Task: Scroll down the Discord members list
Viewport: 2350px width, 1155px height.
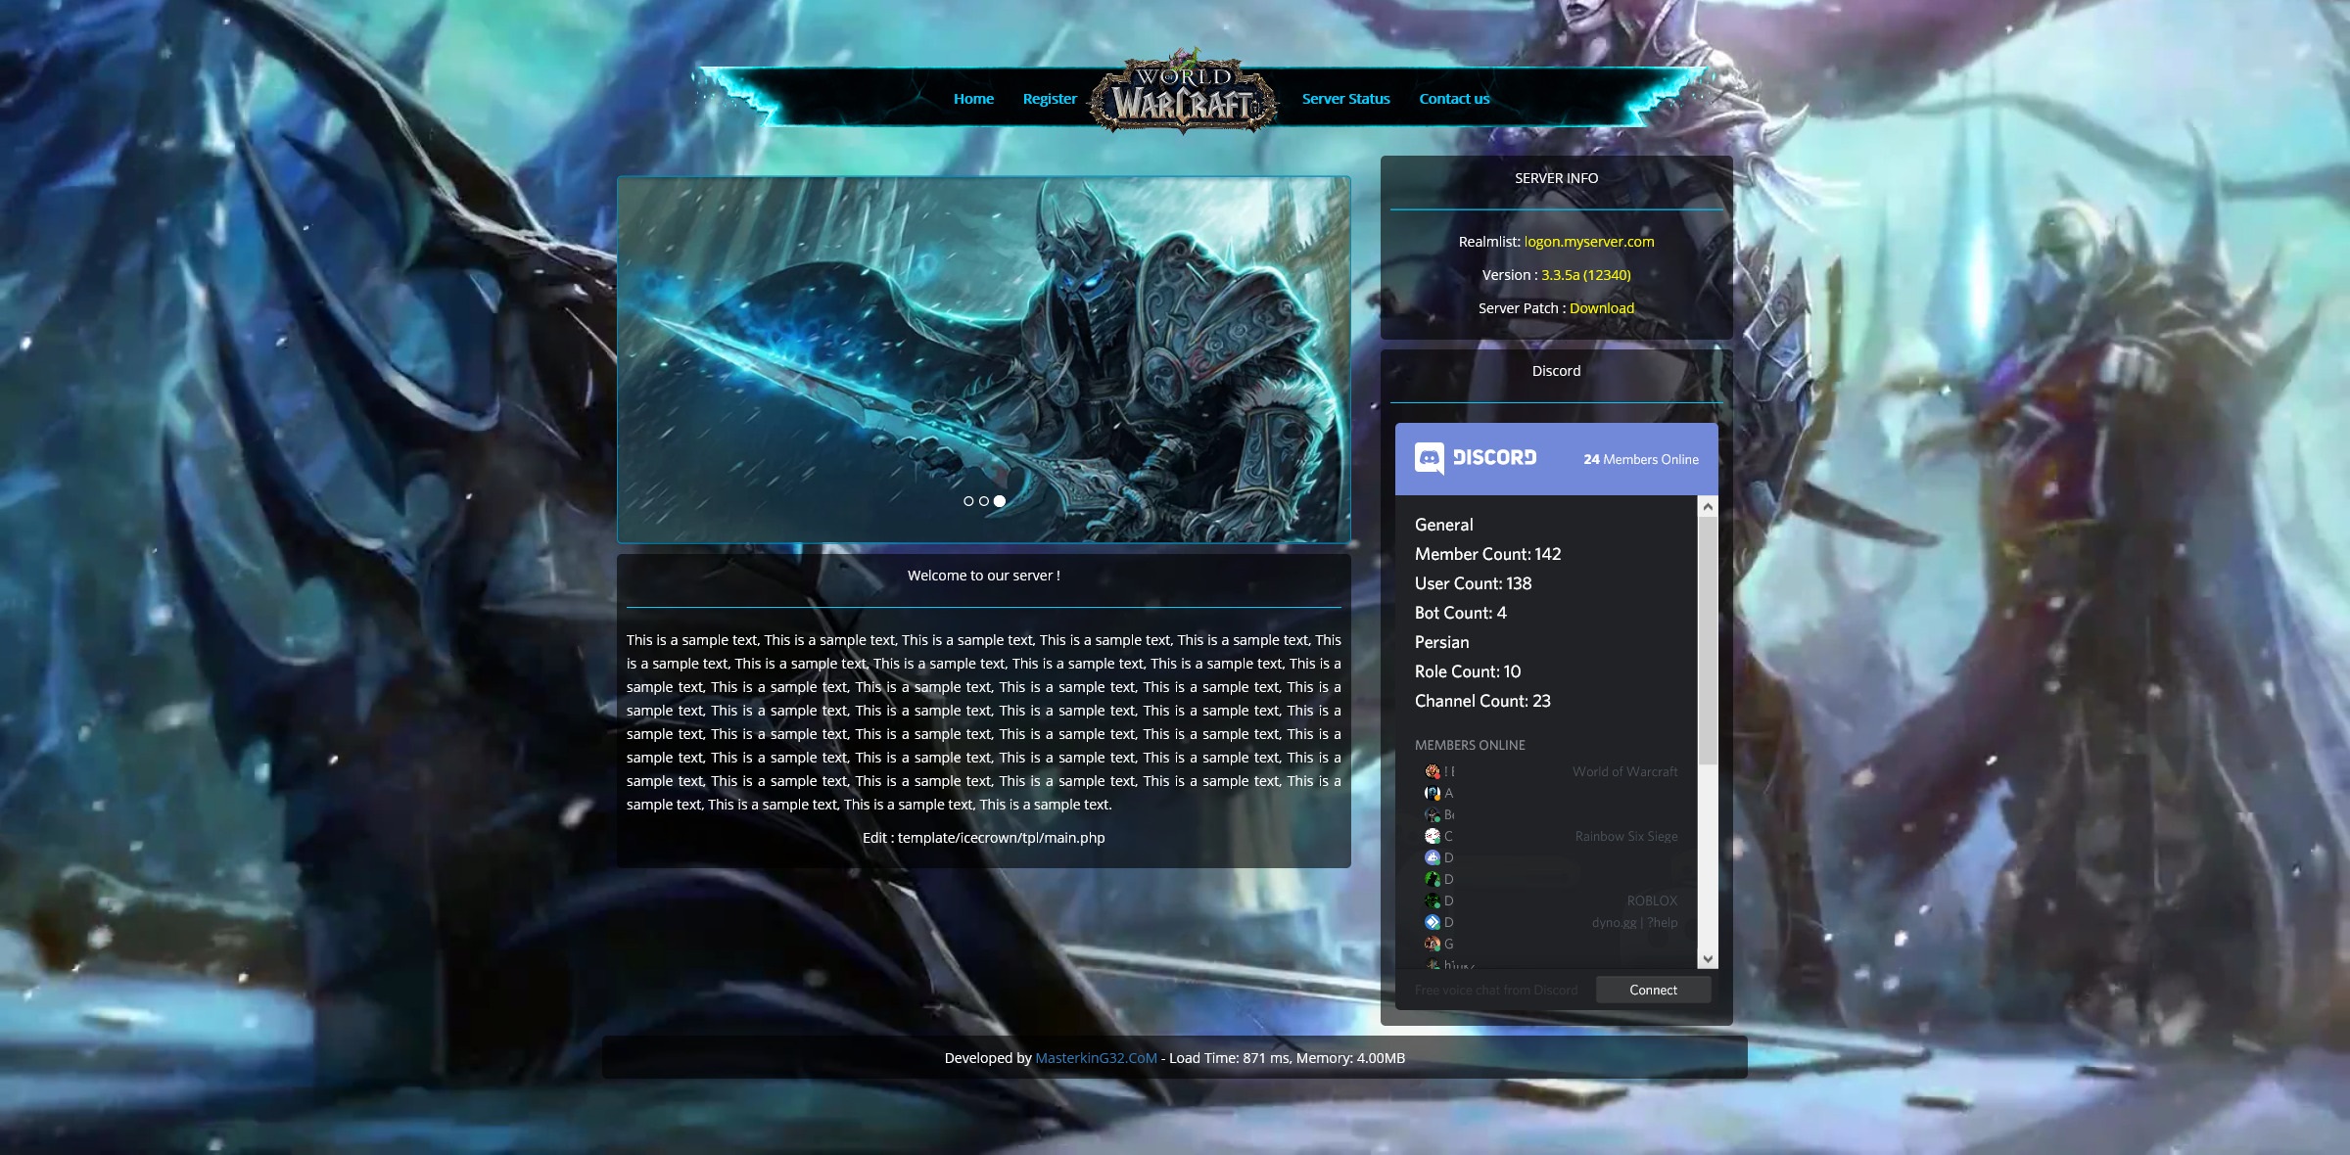Action: click(x=1706, y=957)
